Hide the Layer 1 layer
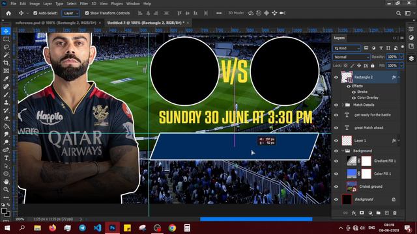 coord(336,140)
